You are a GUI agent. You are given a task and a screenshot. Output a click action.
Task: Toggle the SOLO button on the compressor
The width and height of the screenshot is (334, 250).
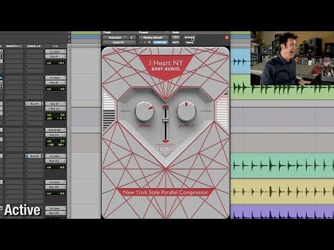(166, 149)
